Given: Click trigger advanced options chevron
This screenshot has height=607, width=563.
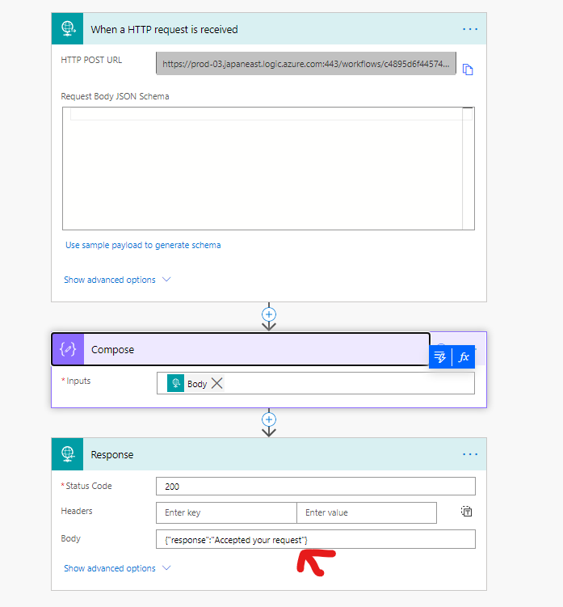Looking at the screenshot, I should click(166, 279).
